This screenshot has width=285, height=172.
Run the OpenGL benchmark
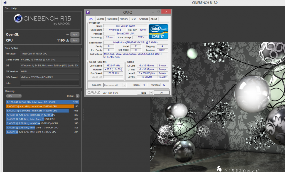pyautogui.click(x=75, y=34)
